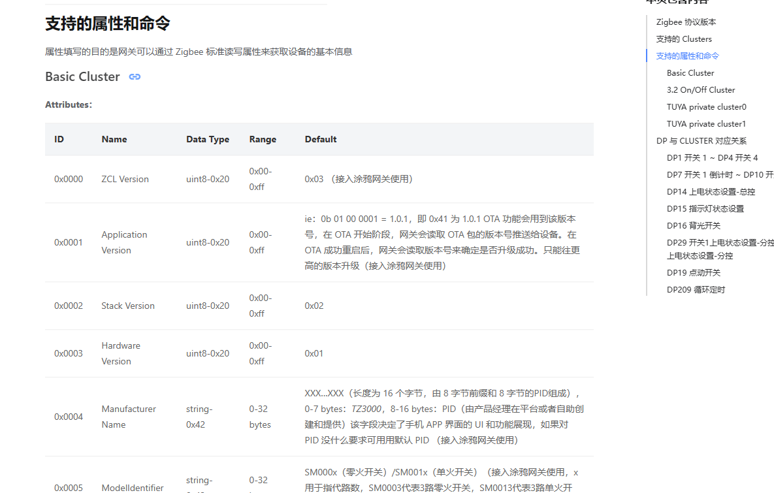Jump to 'DP209 循环定时' entry

coord(696,290)
